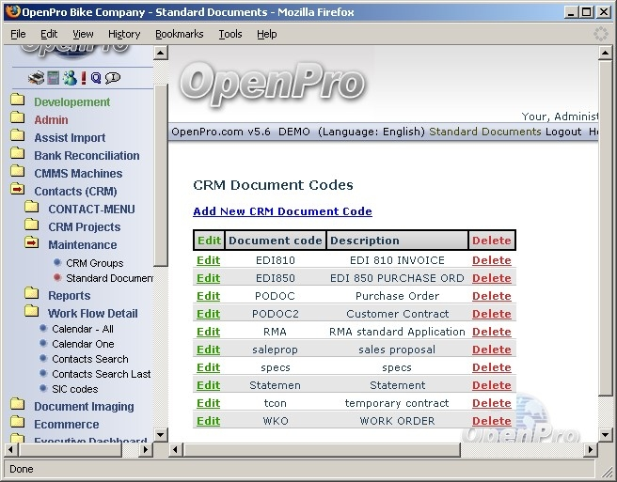Click the printer icon in the sidebar
This screenshot has width=617, height=482.
click(x=36, y=78)
